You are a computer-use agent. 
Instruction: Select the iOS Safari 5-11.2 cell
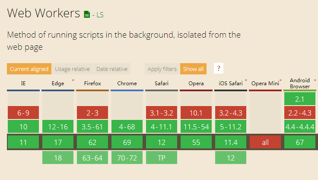click(231, 126)
